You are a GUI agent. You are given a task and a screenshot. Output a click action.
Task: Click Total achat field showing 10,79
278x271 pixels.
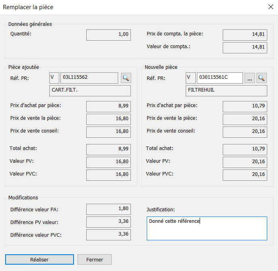click(245, 149)
